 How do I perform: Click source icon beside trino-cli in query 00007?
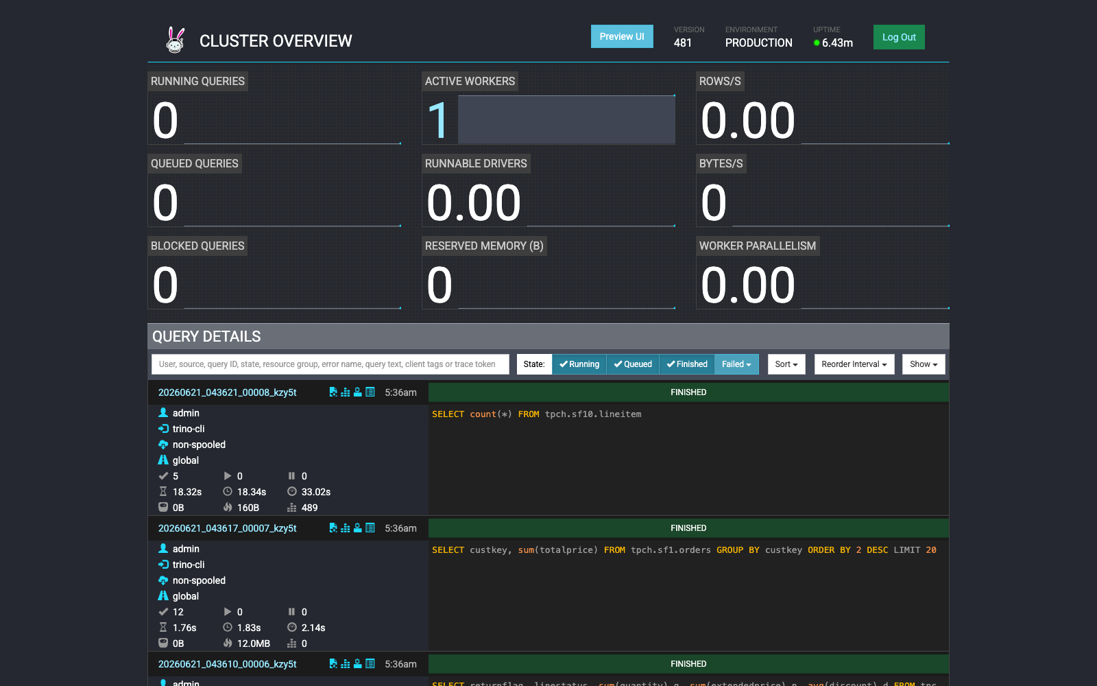(x=163, y=565)
